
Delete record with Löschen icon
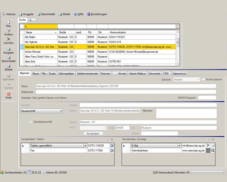point(8,39)
